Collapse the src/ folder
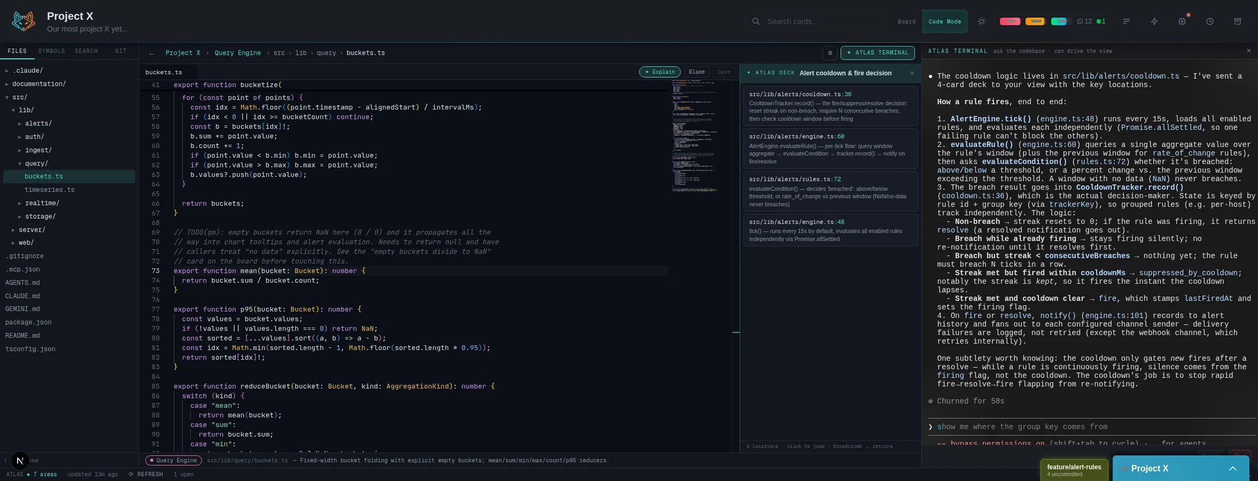 pos(69,97)
